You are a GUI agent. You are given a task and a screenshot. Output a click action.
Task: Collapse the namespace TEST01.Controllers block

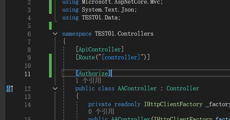pyautogui.click(x=55, y=34)
